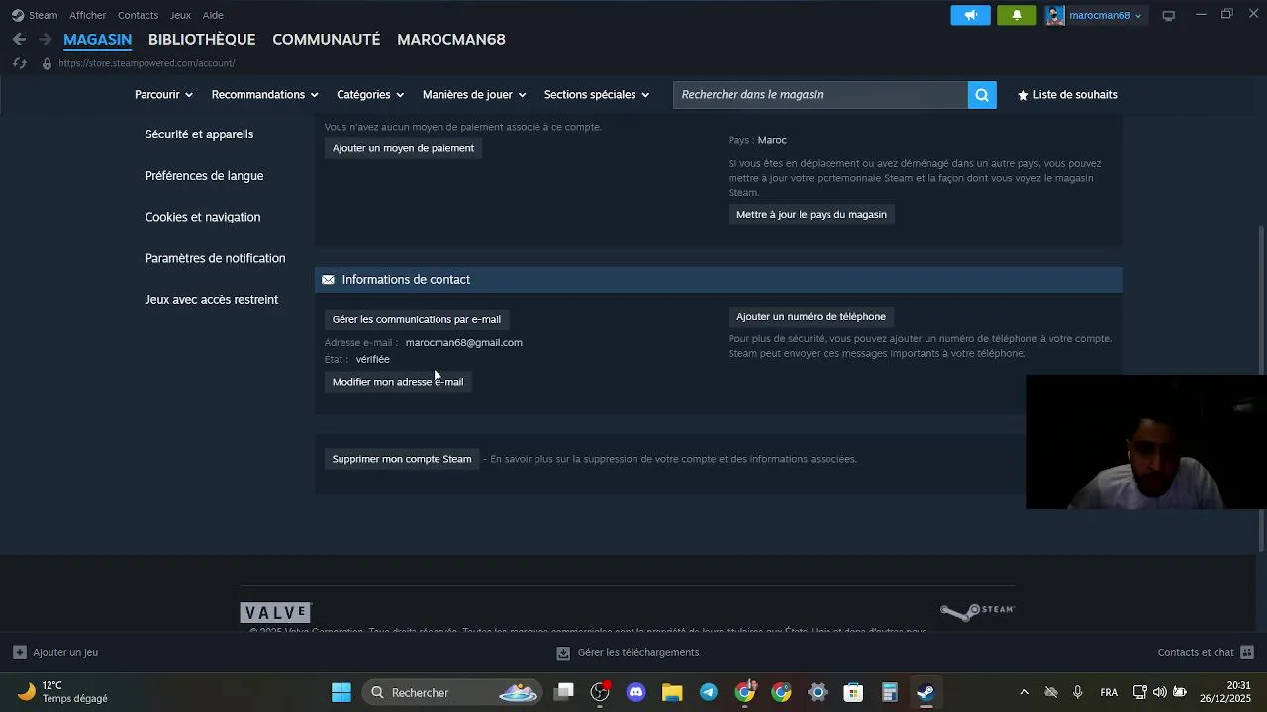Open the account deletion info link
The width and height of the screenshot is (1267, 712).
tap(673, 459)
